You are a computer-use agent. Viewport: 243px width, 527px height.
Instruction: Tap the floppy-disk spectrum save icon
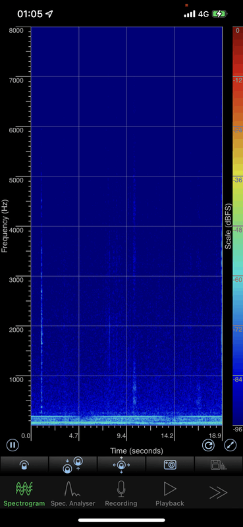click(219, 465)
